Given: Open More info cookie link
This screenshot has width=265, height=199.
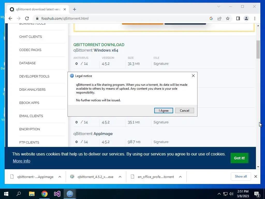Looking at the screenshot, I should [x=22, y=161].
